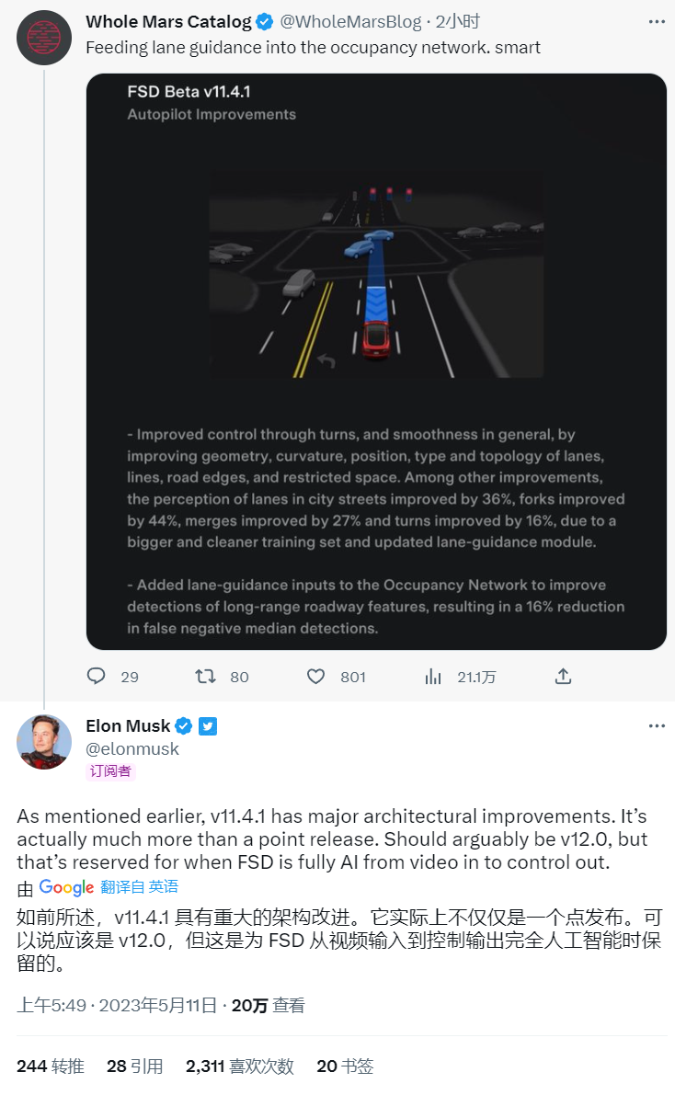
Task: Open more options for Whole Mars Catalog tweet
Action: click(657, 22)
